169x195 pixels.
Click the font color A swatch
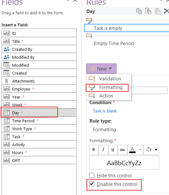(x=132, y=150)
